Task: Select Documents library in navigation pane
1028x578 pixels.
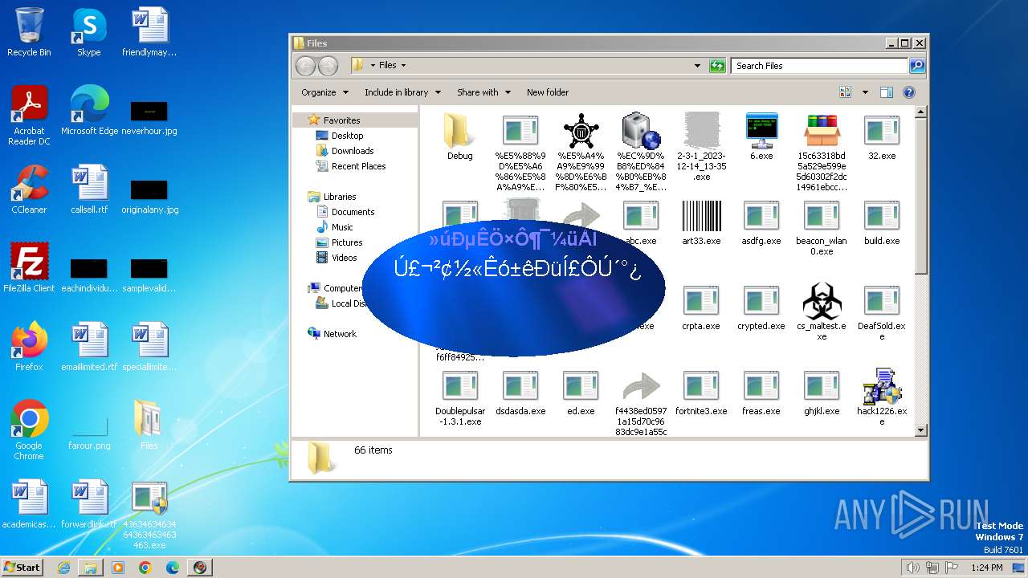Action: tap(353, 212)
